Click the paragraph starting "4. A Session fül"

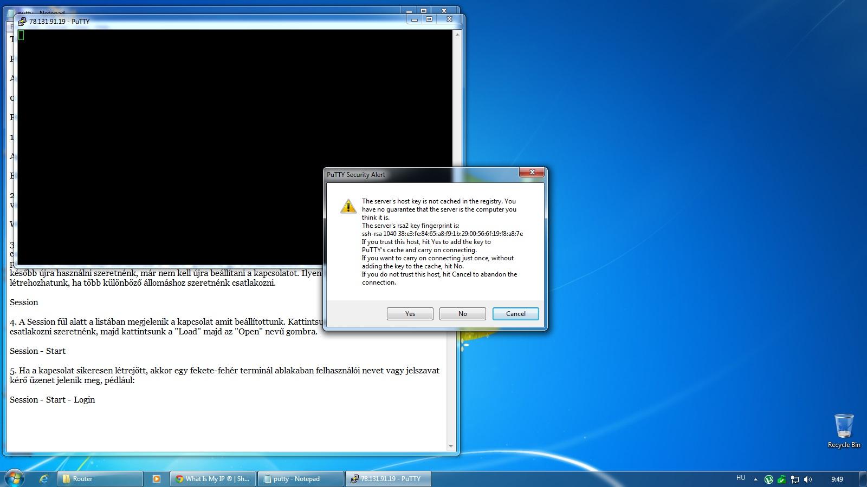[166, 327]
